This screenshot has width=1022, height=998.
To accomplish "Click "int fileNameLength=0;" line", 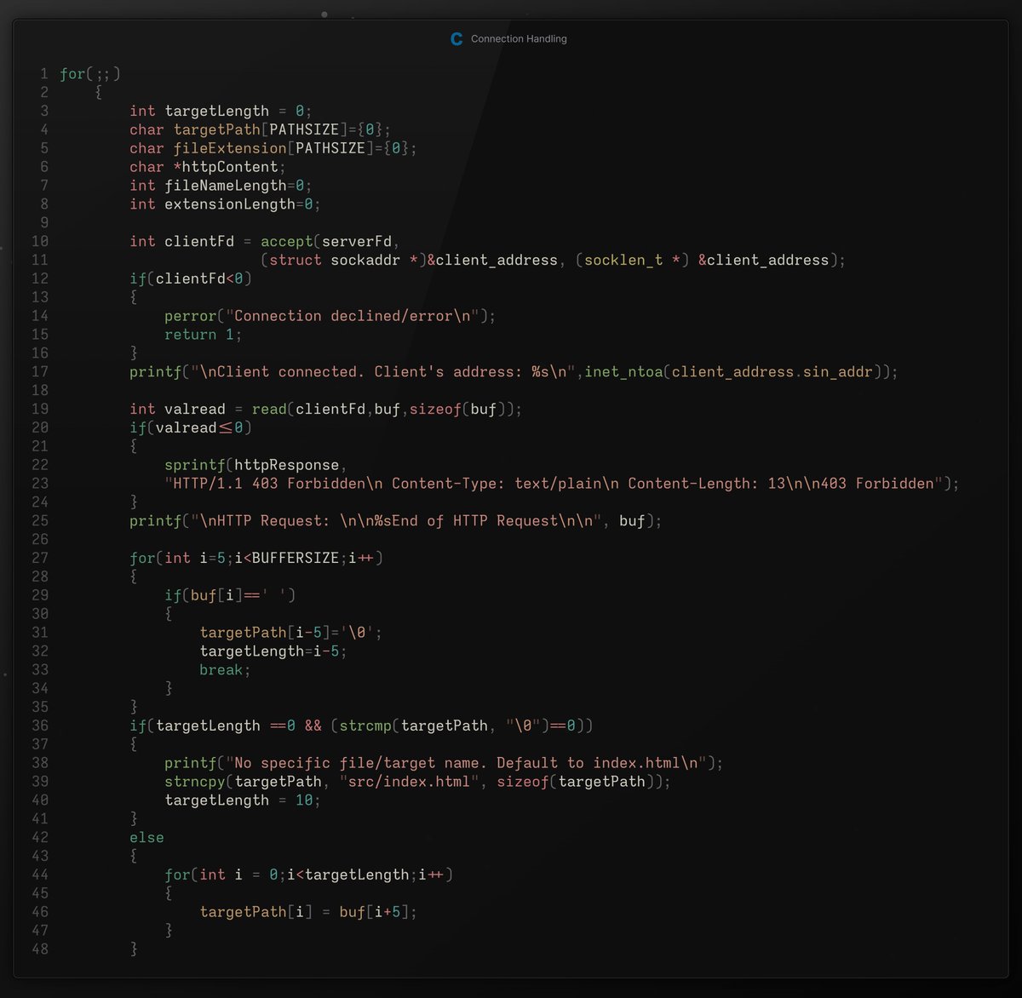I will point(221,186).
